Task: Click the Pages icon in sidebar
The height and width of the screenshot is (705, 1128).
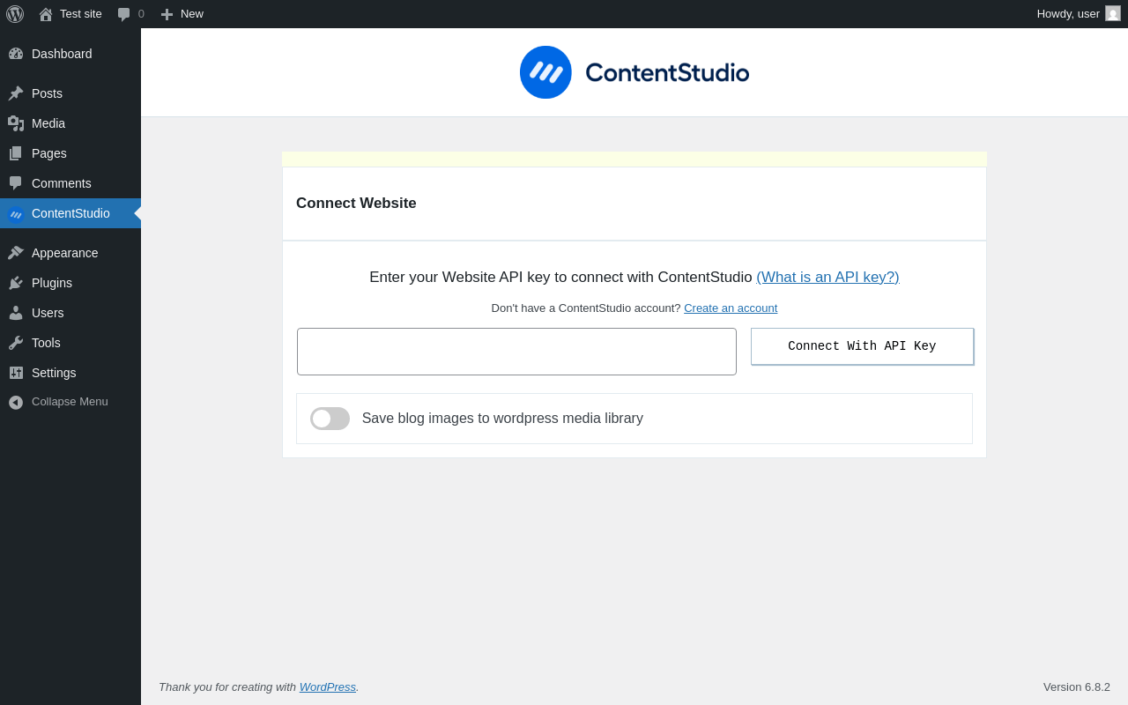Action: click(x=16, y=153)
